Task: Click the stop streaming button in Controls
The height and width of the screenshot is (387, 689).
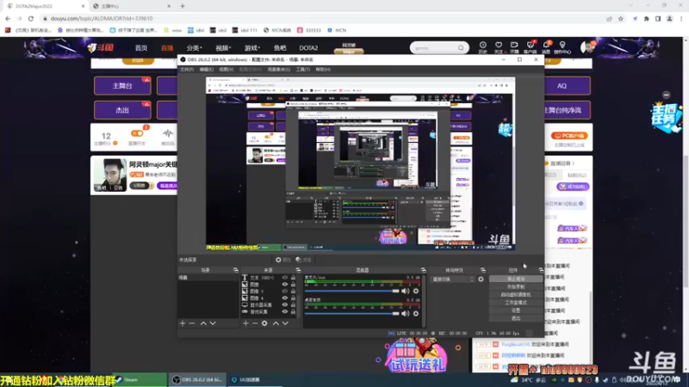Action: point(515,279)
